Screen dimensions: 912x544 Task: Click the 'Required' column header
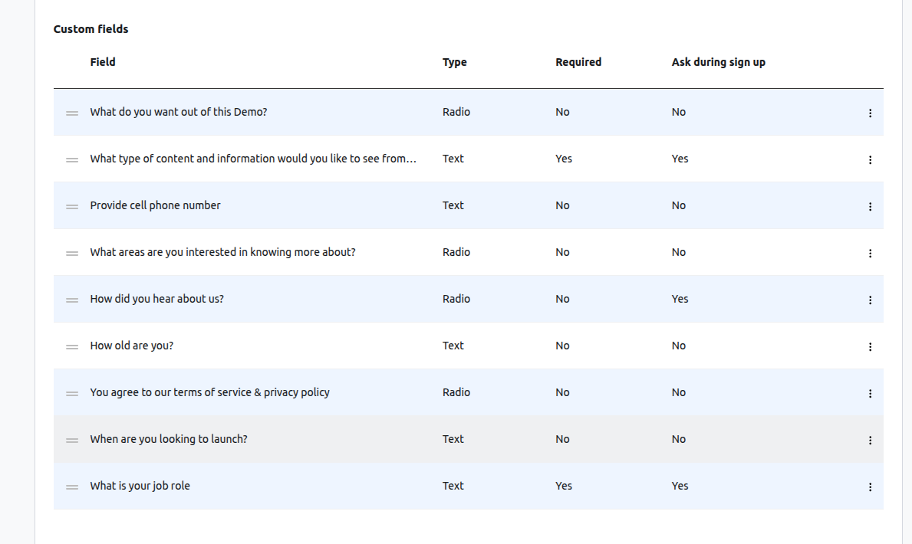point(578,62)
